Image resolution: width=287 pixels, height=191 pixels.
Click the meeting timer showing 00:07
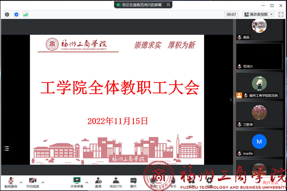coord(231,14)
